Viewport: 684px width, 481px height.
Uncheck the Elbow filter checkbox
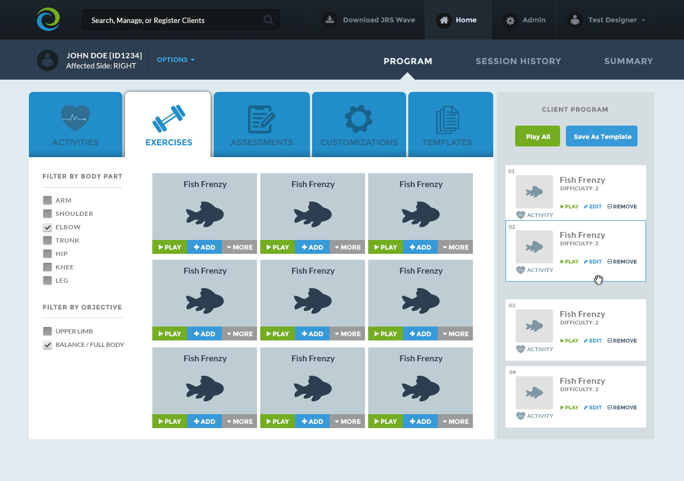(x=48, y=227)
